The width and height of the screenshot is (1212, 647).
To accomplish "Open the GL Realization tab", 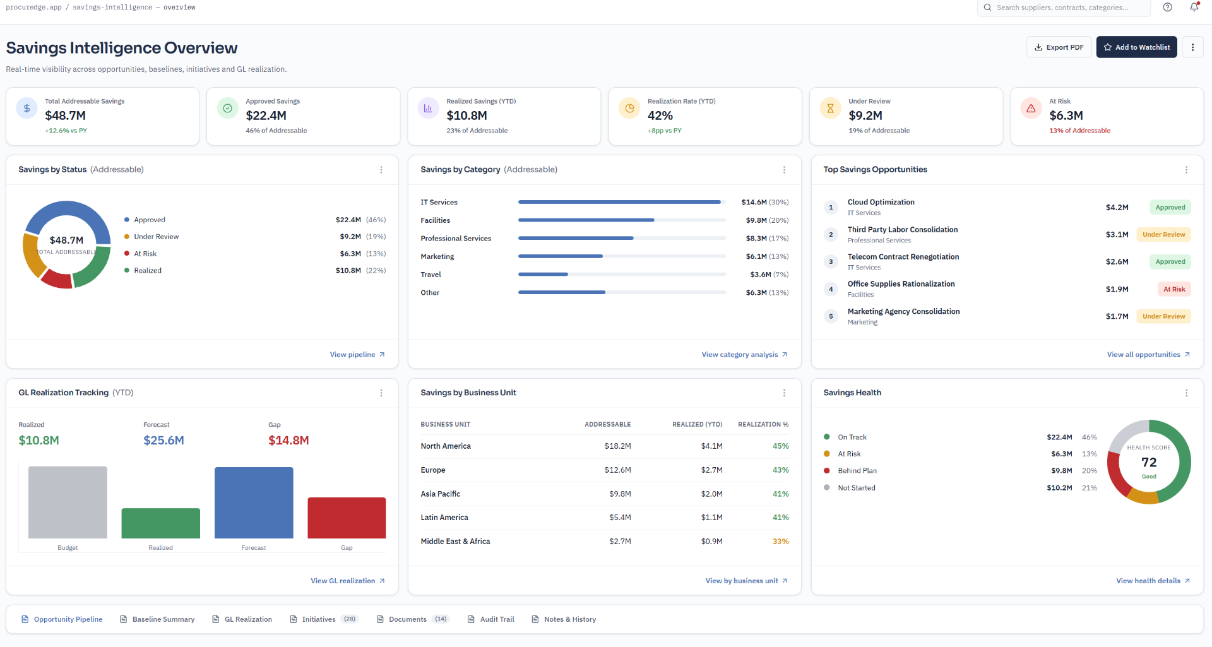I will 242,619.
